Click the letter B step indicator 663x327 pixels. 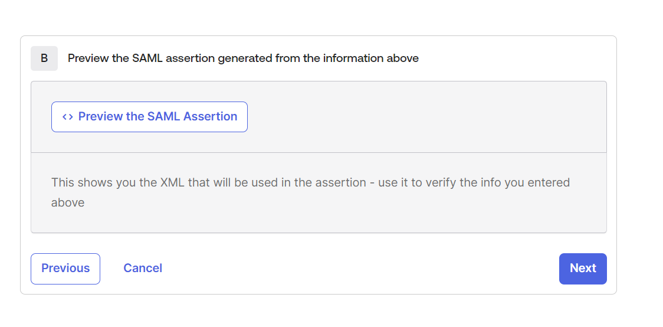click(44, 58)
